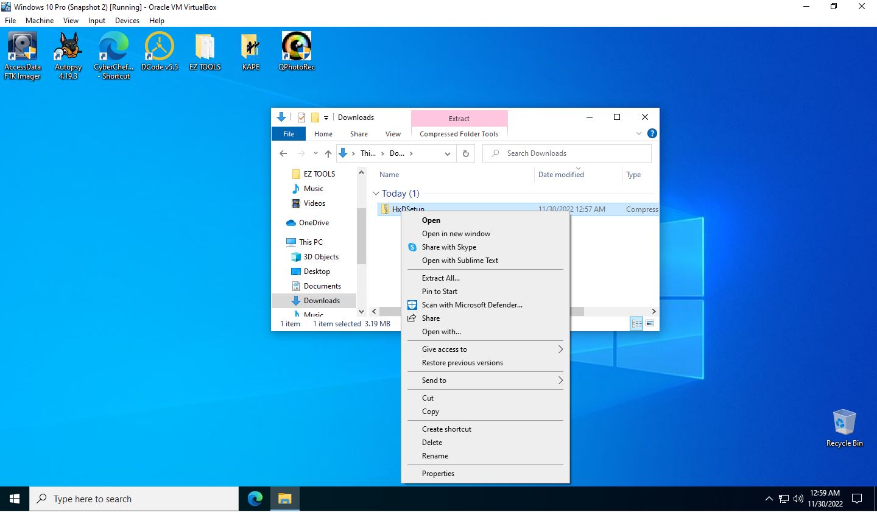Screen dimensions: 877x512
Task: Select the Recycle Bin icon
Action: pos(845,428)
